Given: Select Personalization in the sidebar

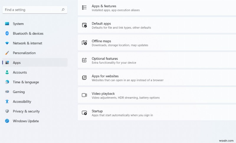Looking at the screenshot, I should pyautogui.click(x=24, y=53).
